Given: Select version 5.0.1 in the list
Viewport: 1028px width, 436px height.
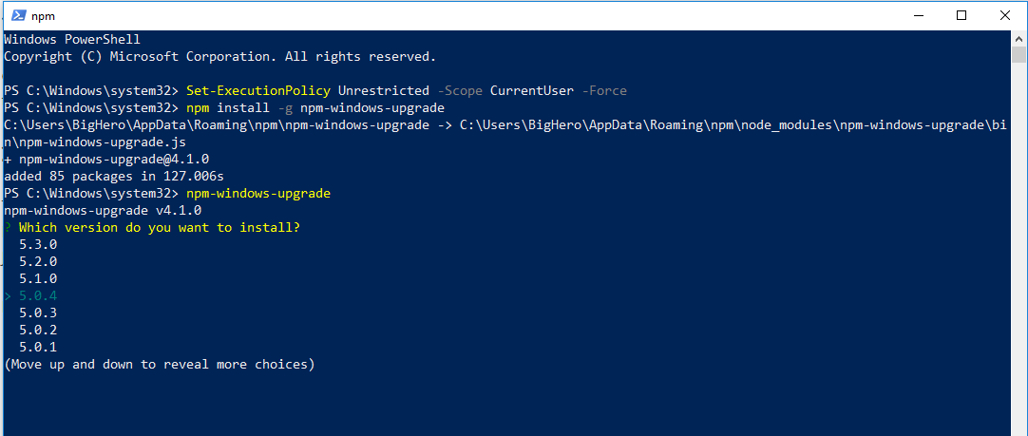Looking at the screenshot, I should (x=38, y=347).
